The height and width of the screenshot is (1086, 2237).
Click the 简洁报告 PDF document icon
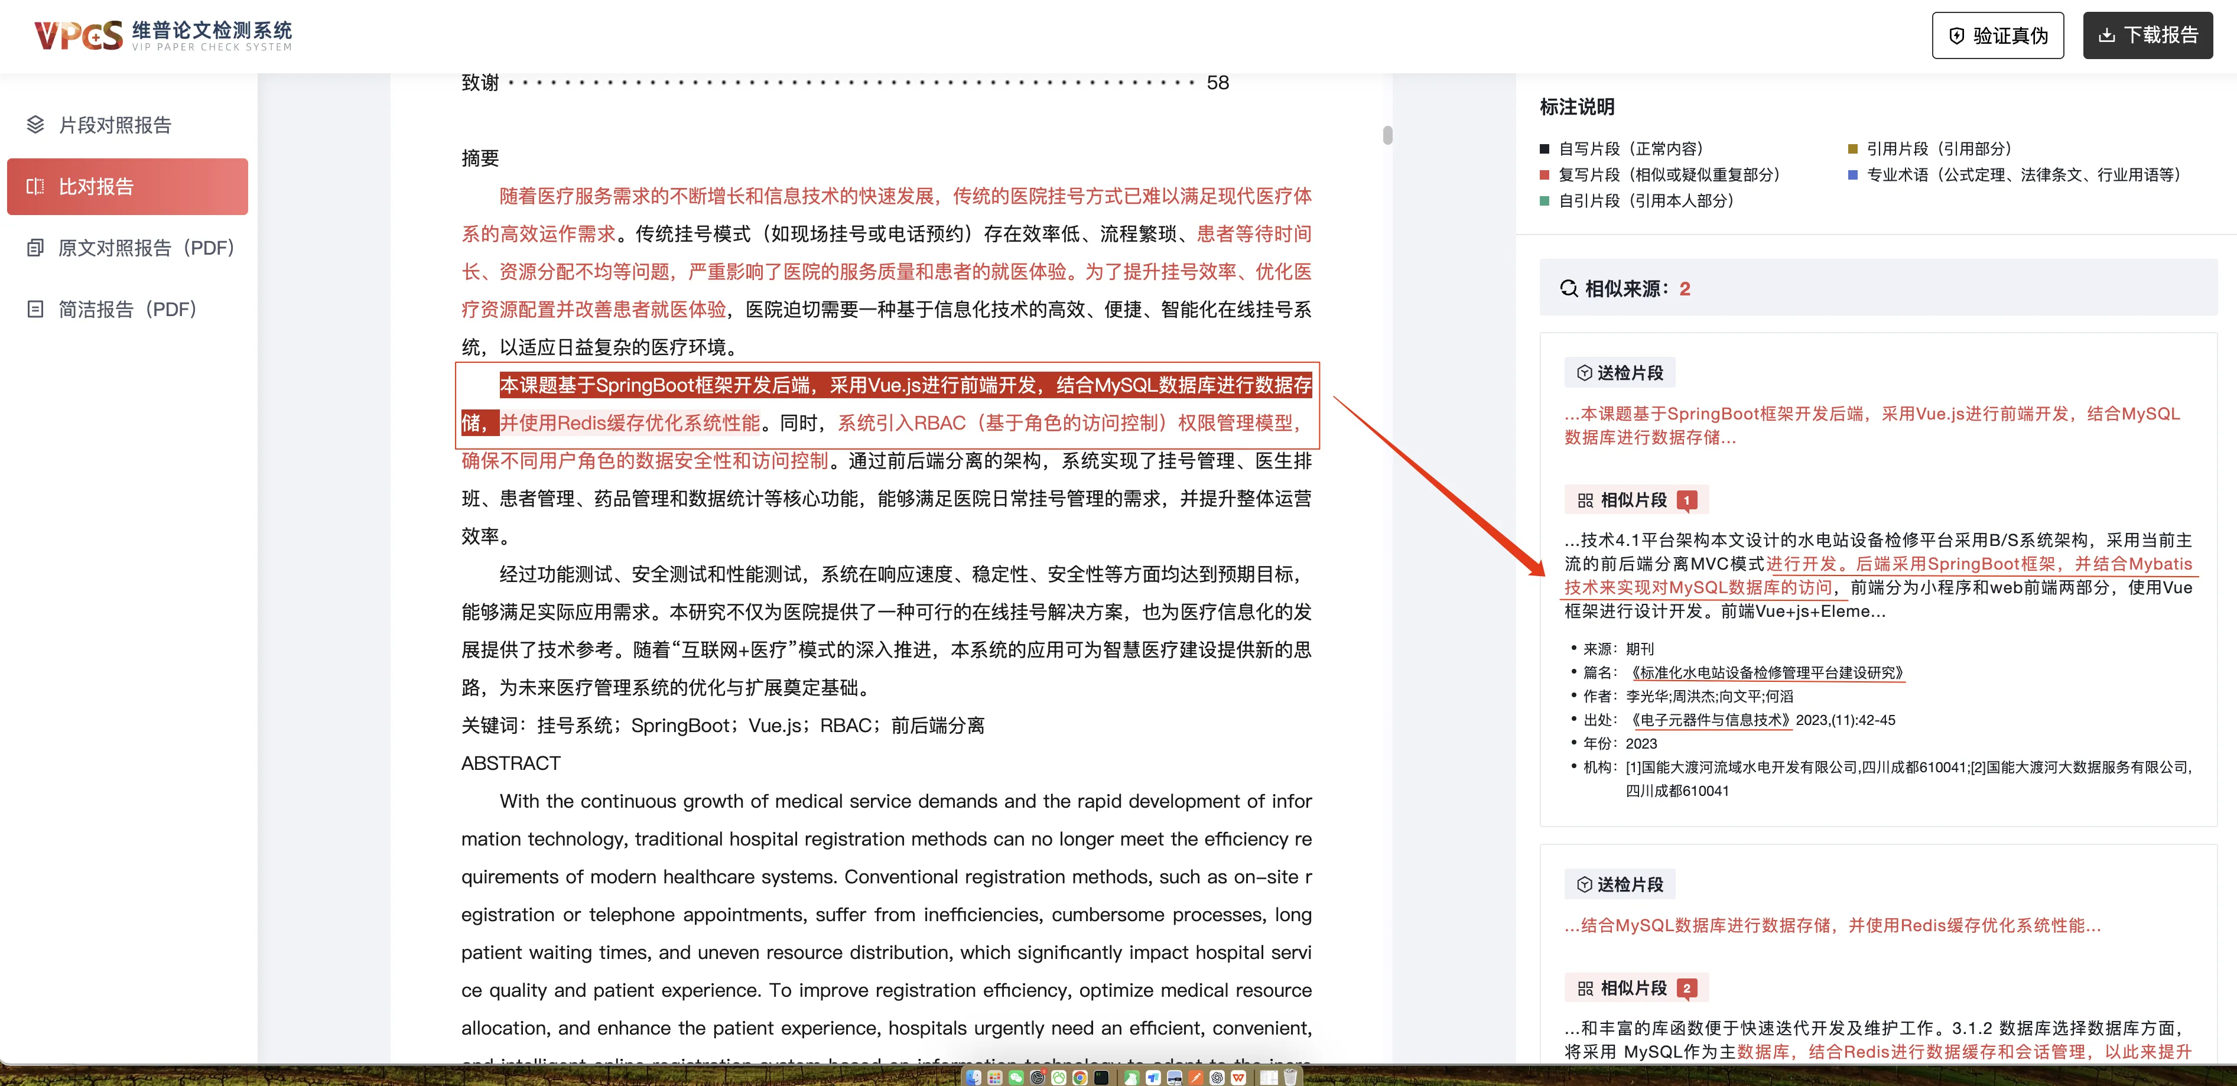(35, 310)
